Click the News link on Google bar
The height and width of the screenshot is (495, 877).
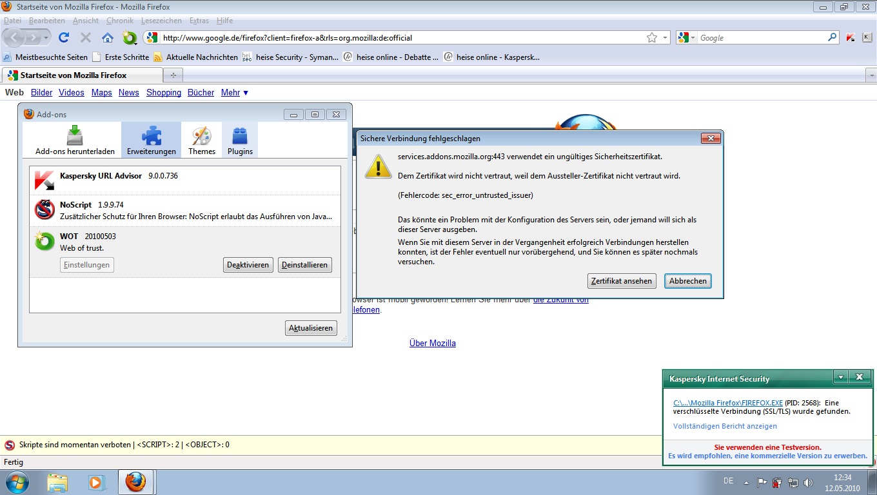click(129, 93)
